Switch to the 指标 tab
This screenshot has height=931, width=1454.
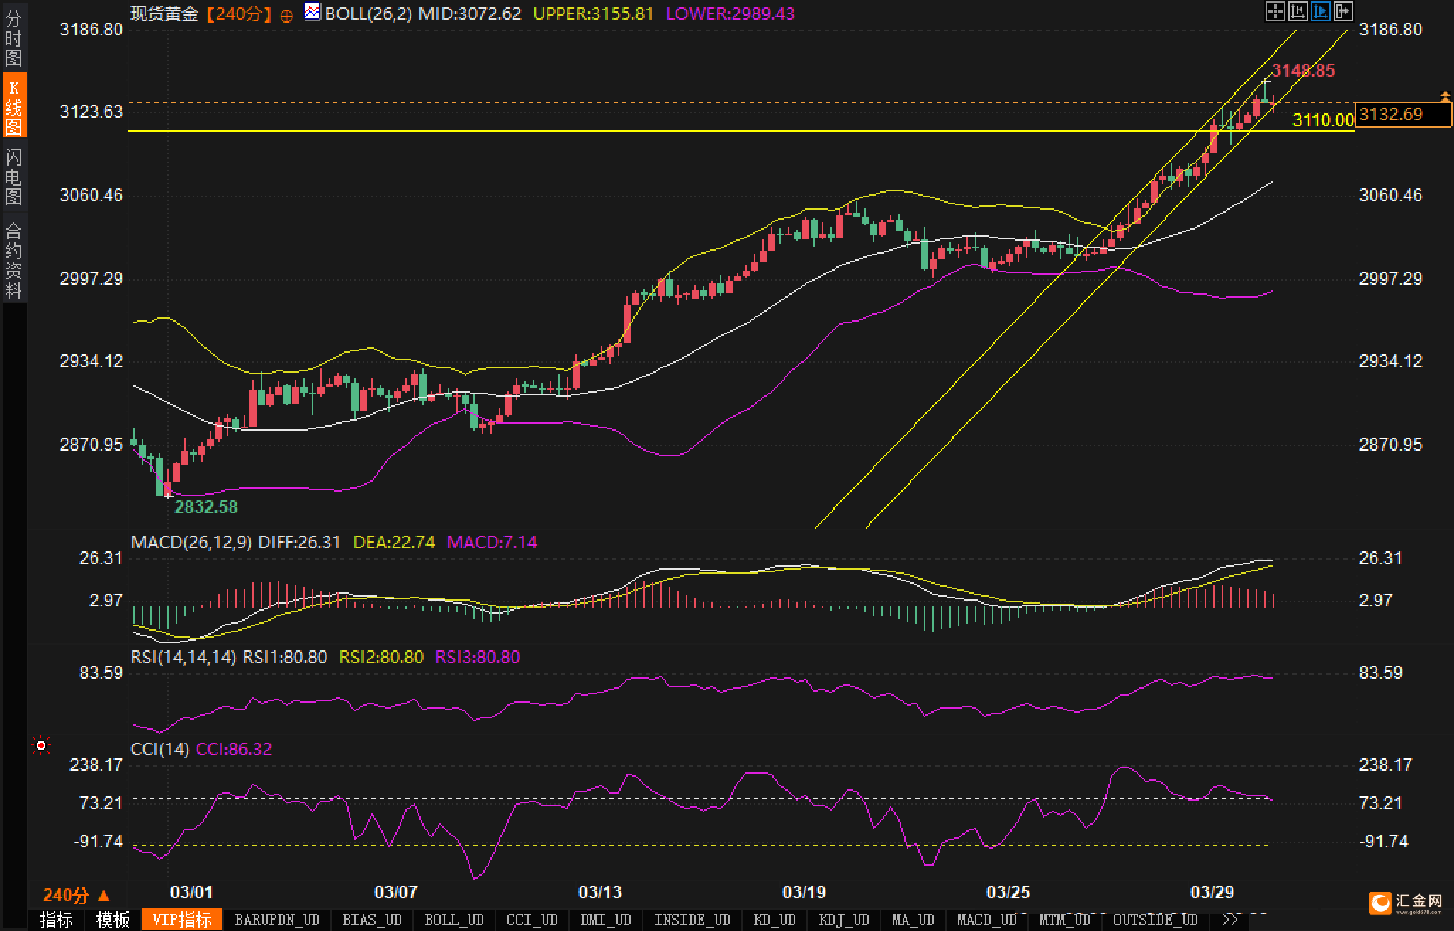pyautogui.click(x=57, y=920)
